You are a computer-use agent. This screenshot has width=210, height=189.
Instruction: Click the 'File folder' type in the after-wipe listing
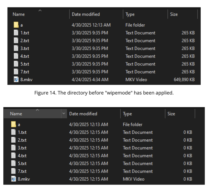133,124
